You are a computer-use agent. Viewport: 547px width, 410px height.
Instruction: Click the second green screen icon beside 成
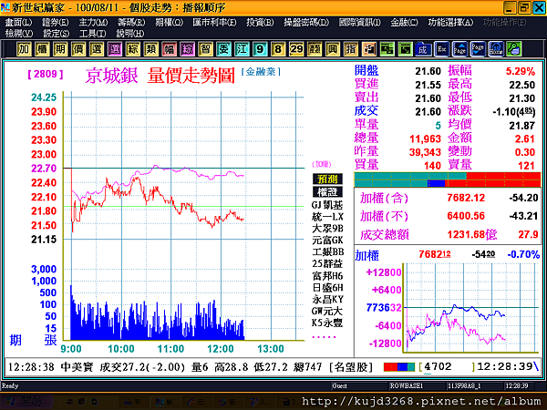click(405, 49)
